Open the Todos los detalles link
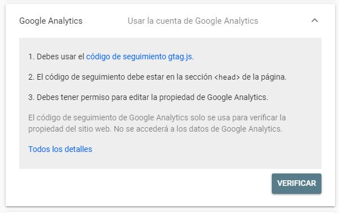Screen dimensions: 339x213 click(x=60, y=149)
